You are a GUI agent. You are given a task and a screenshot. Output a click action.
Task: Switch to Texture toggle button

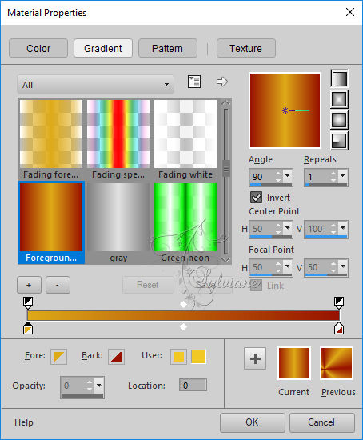click(246, 48)
